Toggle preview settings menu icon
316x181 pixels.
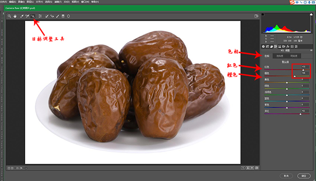coord(257,168)
